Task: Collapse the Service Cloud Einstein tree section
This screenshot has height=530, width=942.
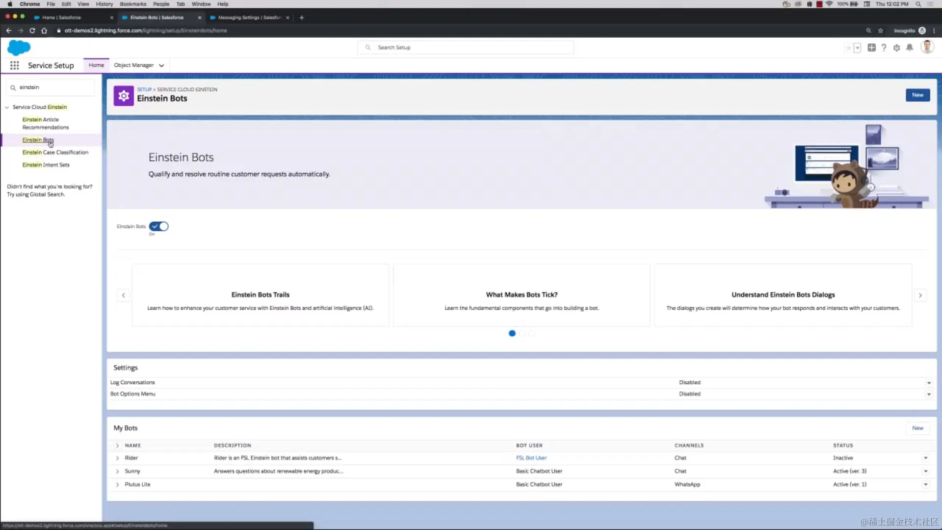Action: click(7, 107)
